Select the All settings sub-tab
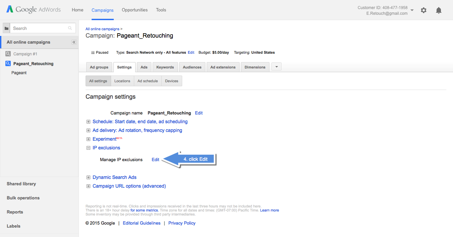The image size is (453, 237). (x=98, y=81)
